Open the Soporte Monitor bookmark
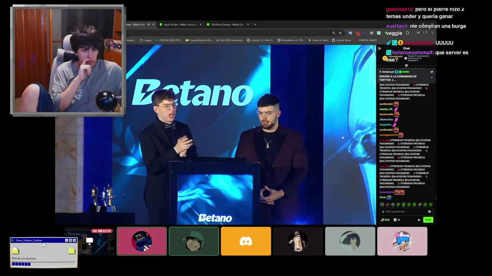This screenshot has height=276, width=492. [199, 40]
